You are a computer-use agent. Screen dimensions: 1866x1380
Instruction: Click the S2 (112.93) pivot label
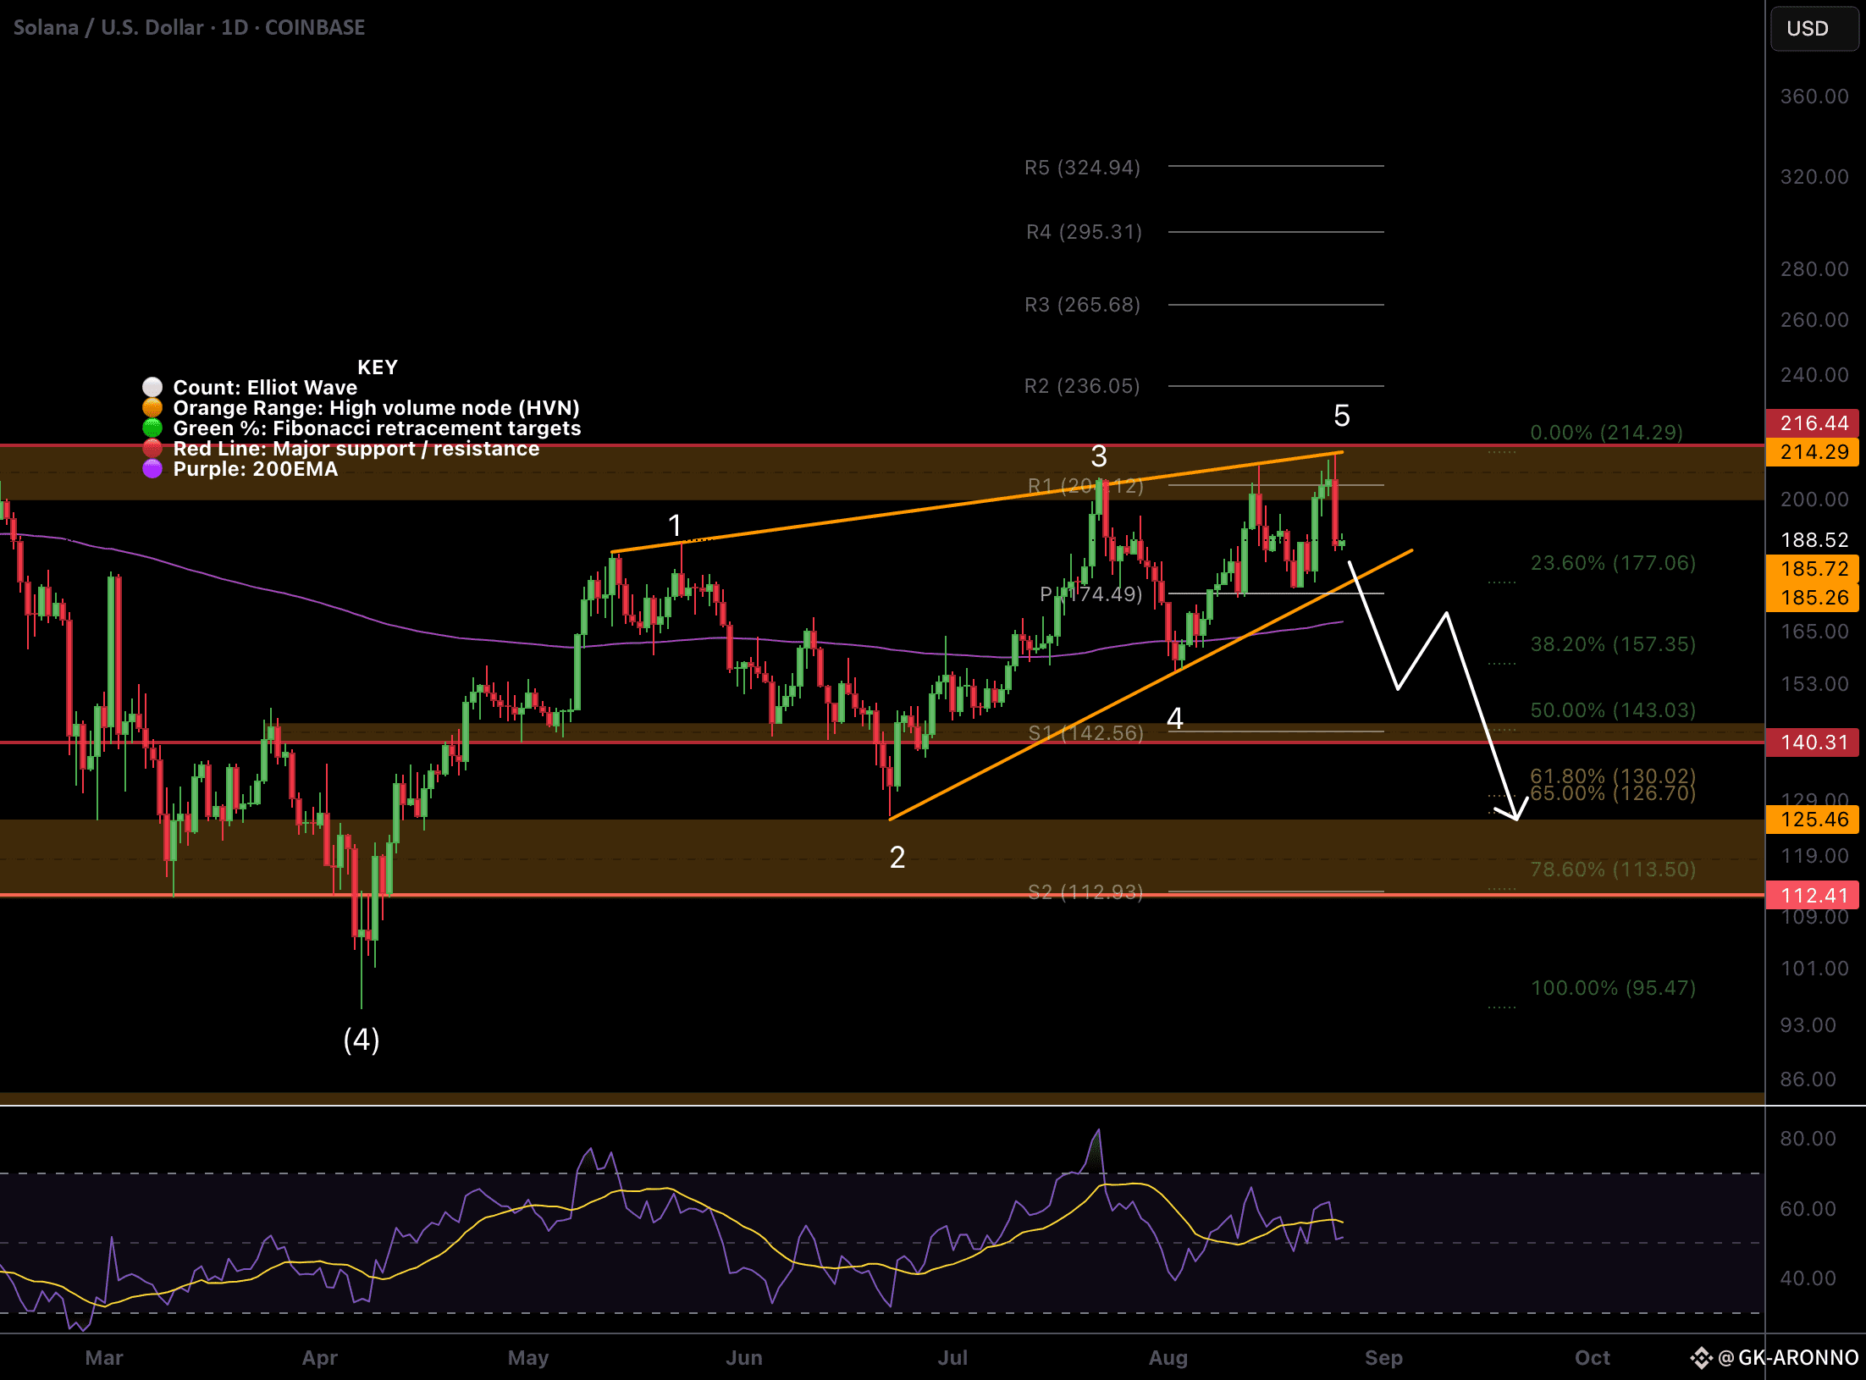pyautogui.click(x=1085, y=892)
